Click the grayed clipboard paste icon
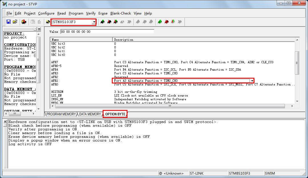 (x=33, y=22)
